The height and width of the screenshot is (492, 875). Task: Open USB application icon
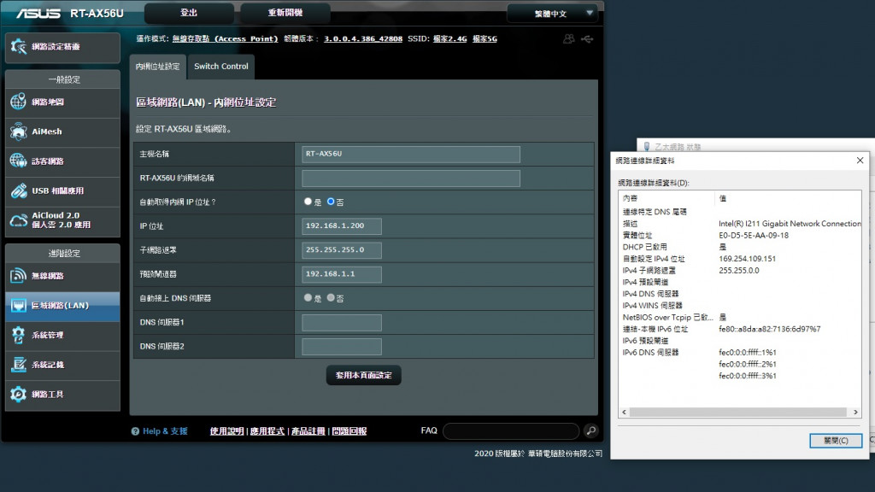coord(18,190)
